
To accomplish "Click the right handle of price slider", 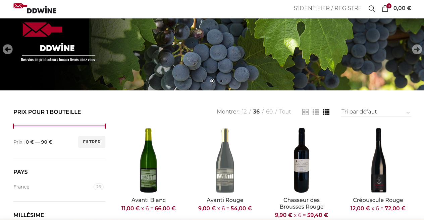I will pos(105,126).
